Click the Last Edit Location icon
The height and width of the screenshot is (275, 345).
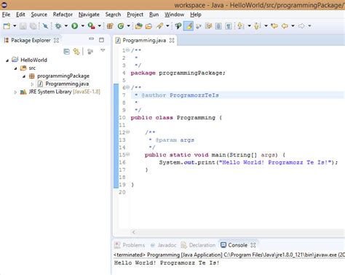click(x=274, y=26)
